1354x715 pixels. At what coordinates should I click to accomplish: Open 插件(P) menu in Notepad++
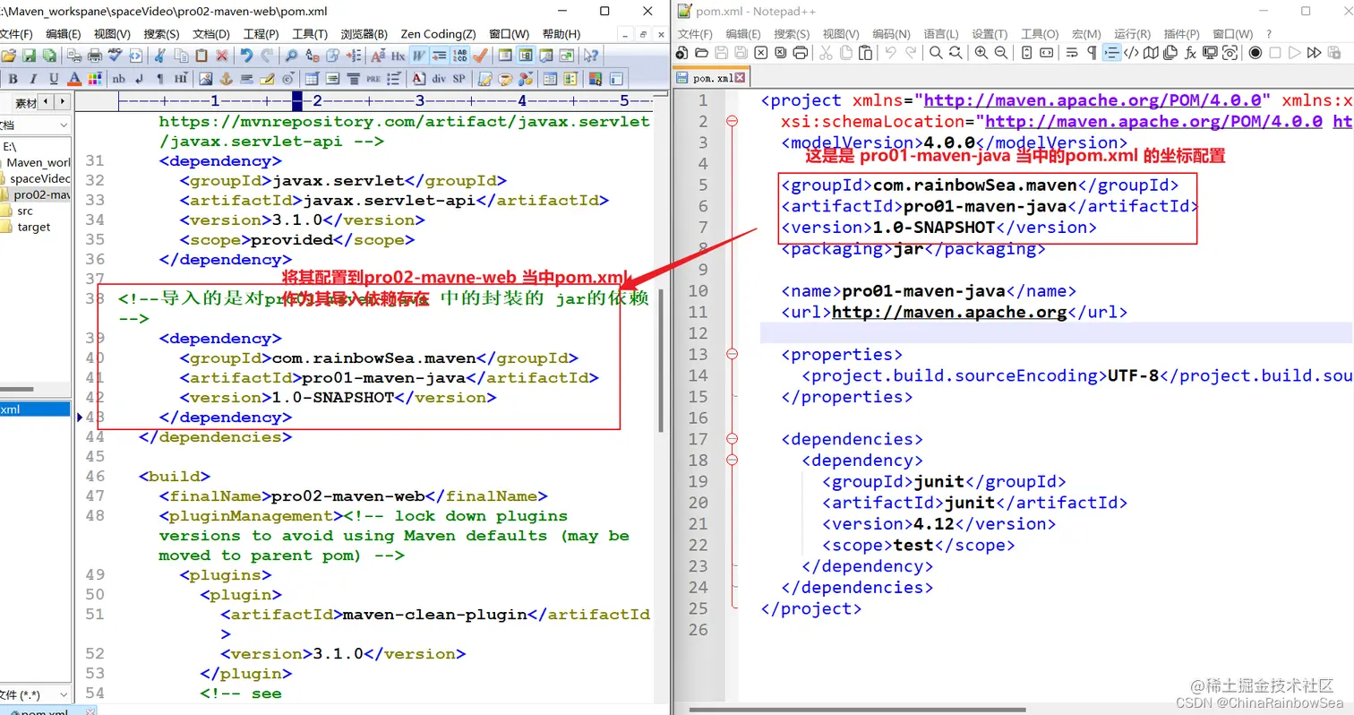click(x=1181, y=34)
